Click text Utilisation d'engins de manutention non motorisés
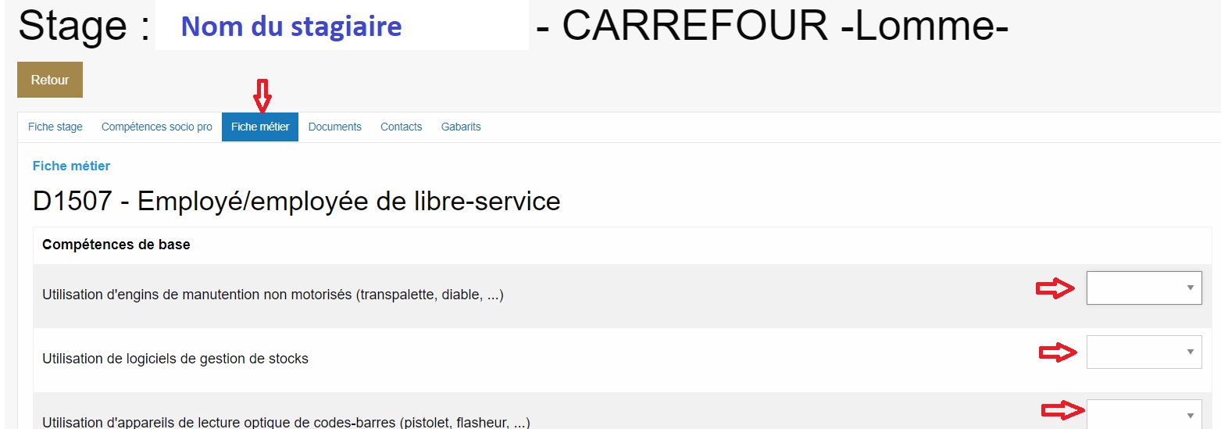The height and width of the screenshot is (429, 1221). 273,295
